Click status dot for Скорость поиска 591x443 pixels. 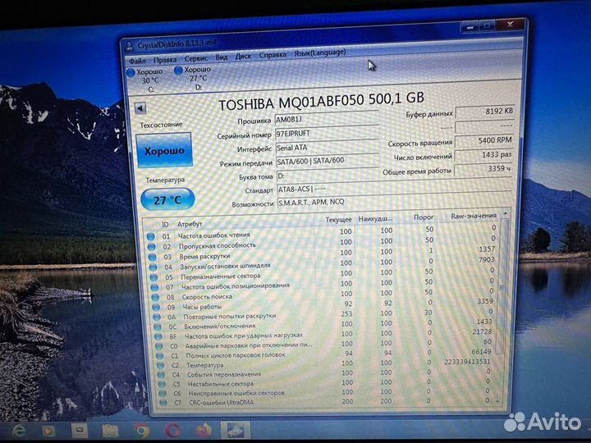coord(155,297)
